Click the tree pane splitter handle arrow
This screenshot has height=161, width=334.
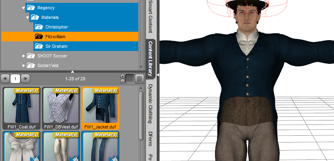click(x=72, y=71)
